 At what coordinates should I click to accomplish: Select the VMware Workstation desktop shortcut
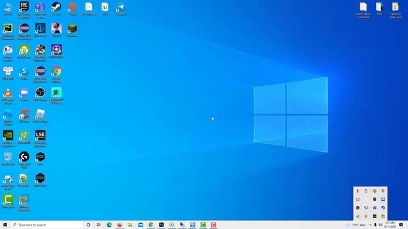coord(24,203)
